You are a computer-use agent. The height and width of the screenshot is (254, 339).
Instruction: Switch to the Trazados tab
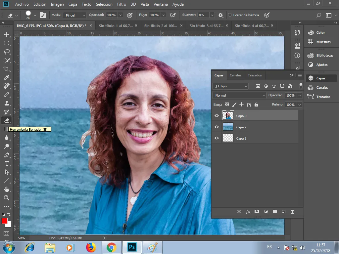pos(255,75)
